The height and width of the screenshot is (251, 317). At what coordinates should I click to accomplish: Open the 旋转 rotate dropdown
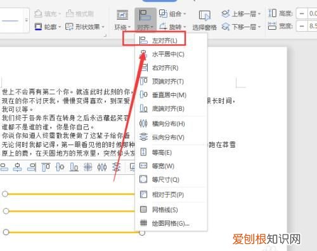point(172,27)
